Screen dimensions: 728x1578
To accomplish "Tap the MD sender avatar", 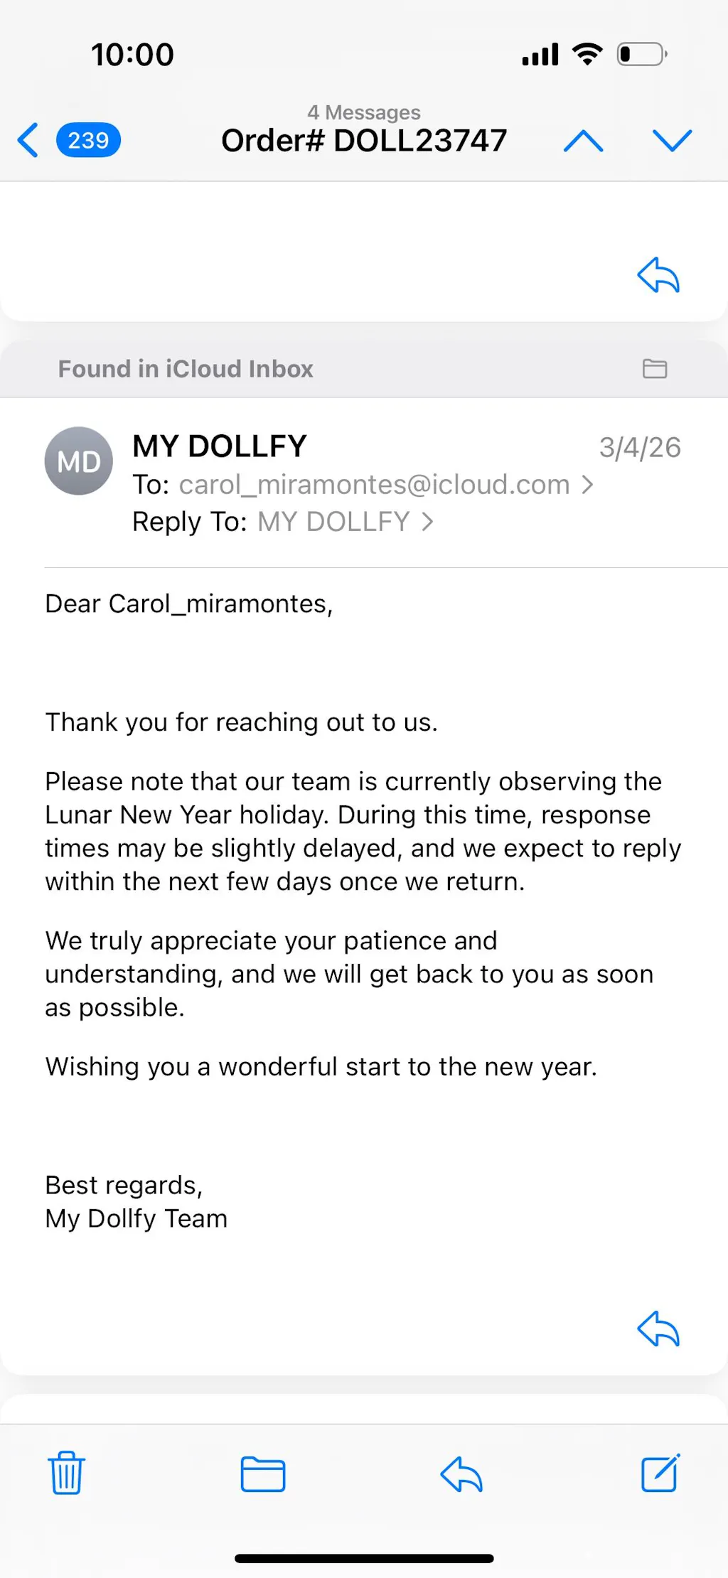I will [79, 461].
